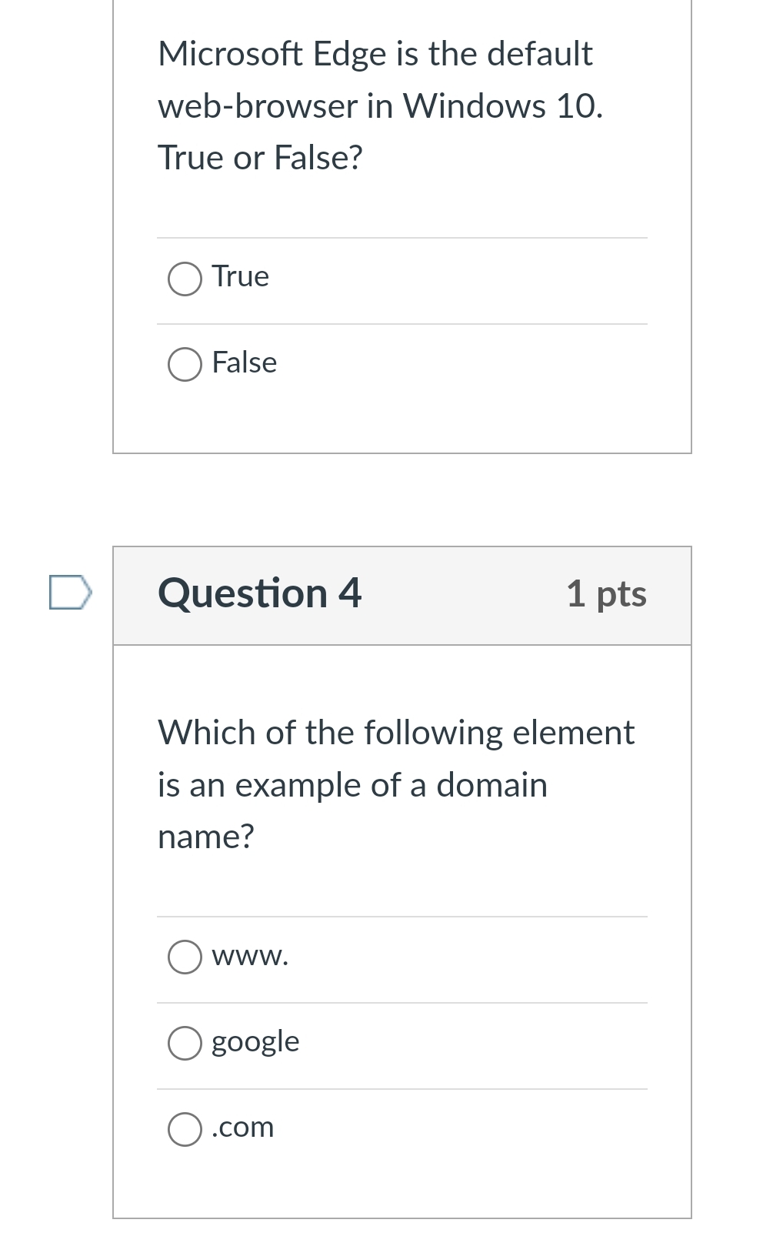
Task: Click the google answer label text
Action: point(255,1042)
